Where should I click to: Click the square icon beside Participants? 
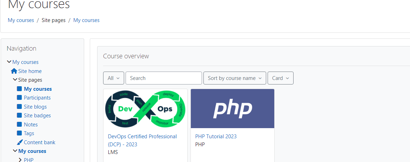20,98
